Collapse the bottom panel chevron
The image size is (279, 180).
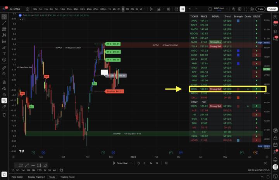click(262, 177)
